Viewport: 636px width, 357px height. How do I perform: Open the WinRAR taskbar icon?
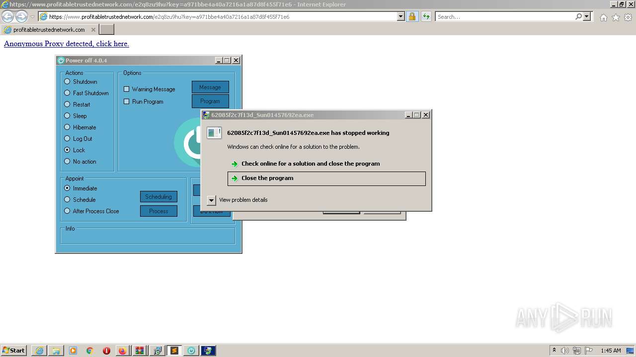click(x=140, y=351)
